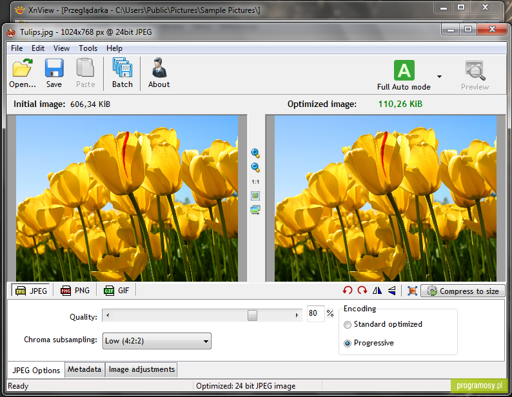Click the Preview magnifier icon
The image size is (512, 397).
tap(475, 75)
